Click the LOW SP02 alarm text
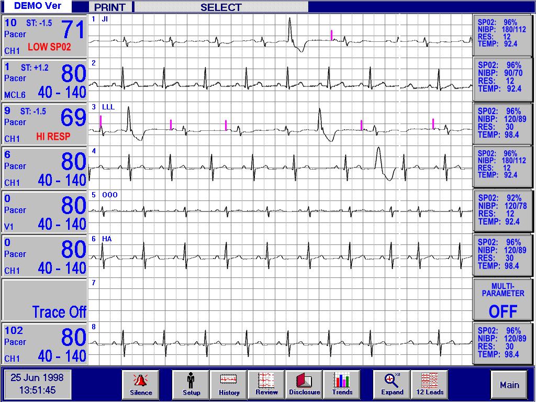Viewport: 536px width, 402px height. (x=49, y=47)
